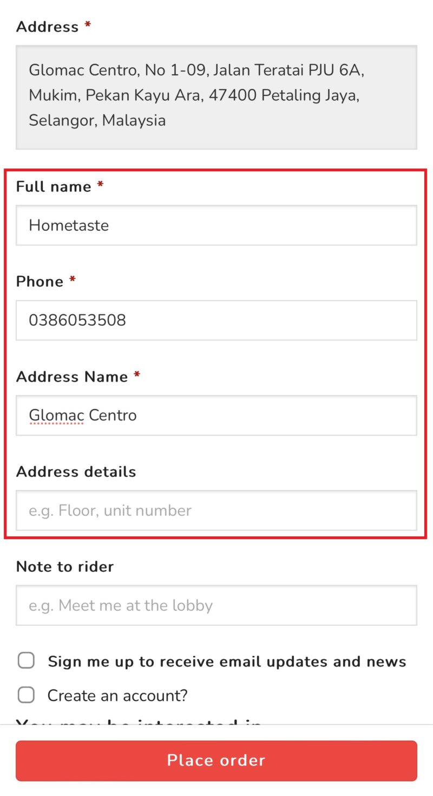Image resolution: width=433 pixels, height=796 pixels.
Task: Click the "Note to rider" label
Action: pyautogui.click(x=64, y=566)
